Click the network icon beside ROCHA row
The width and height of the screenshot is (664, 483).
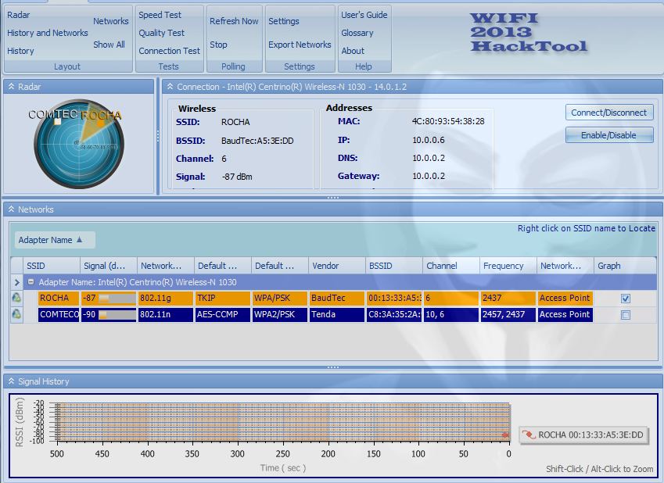[x=16, y=298]
